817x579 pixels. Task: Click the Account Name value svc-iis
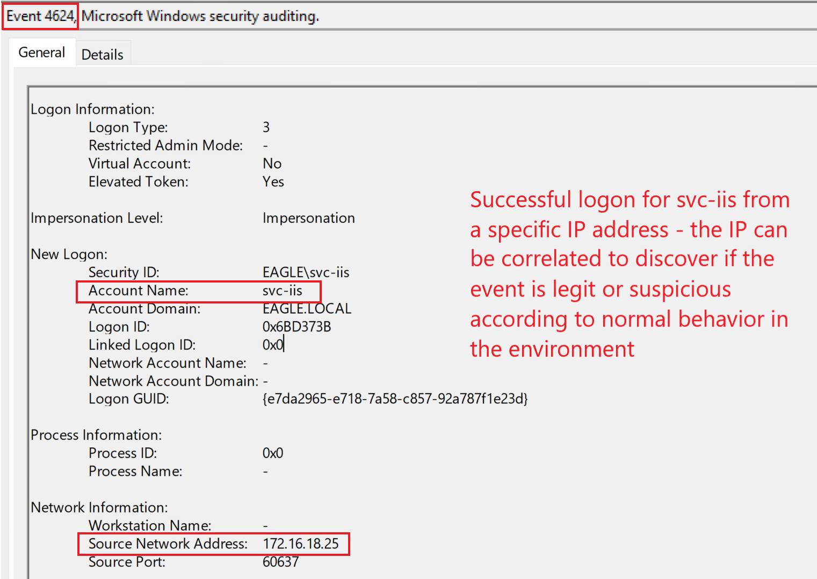pyautogui.click(x=282, y=291)
